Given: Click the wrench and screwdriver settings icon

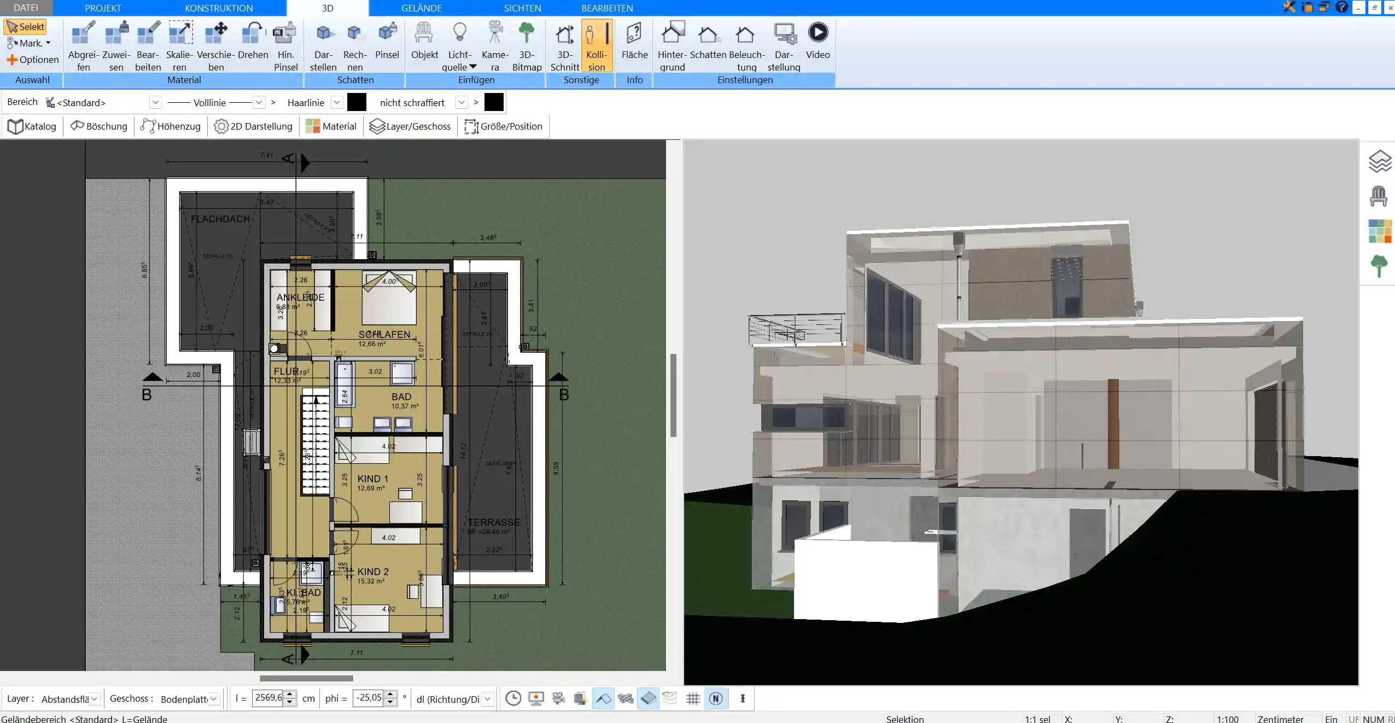Looking at the screenshot, I should coord(1289,7).
